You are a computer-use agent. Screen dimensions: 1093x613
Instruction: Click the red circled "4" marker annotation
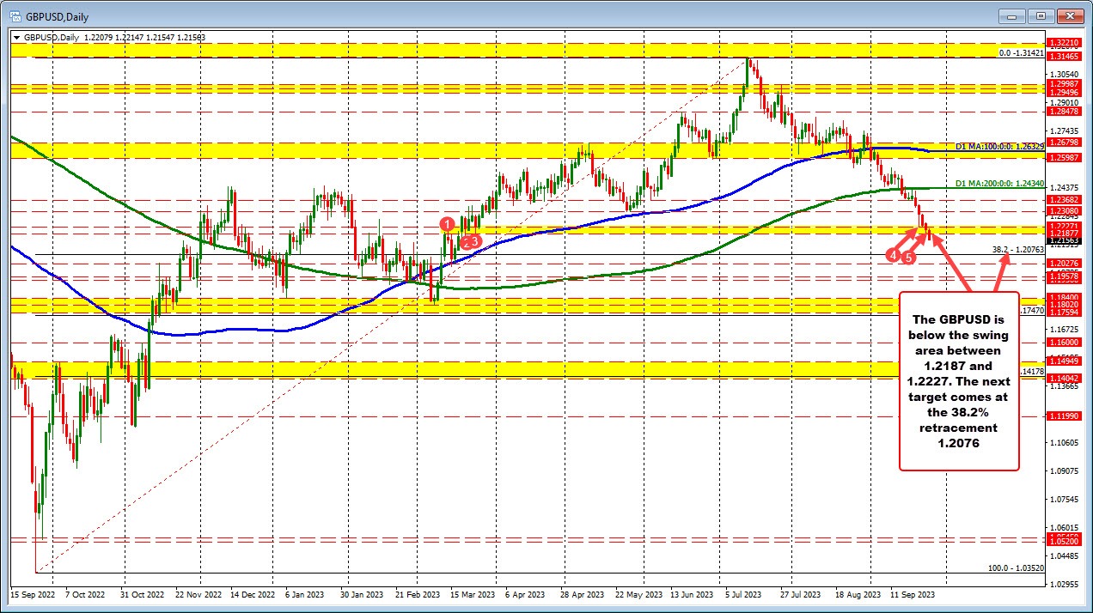894,255
